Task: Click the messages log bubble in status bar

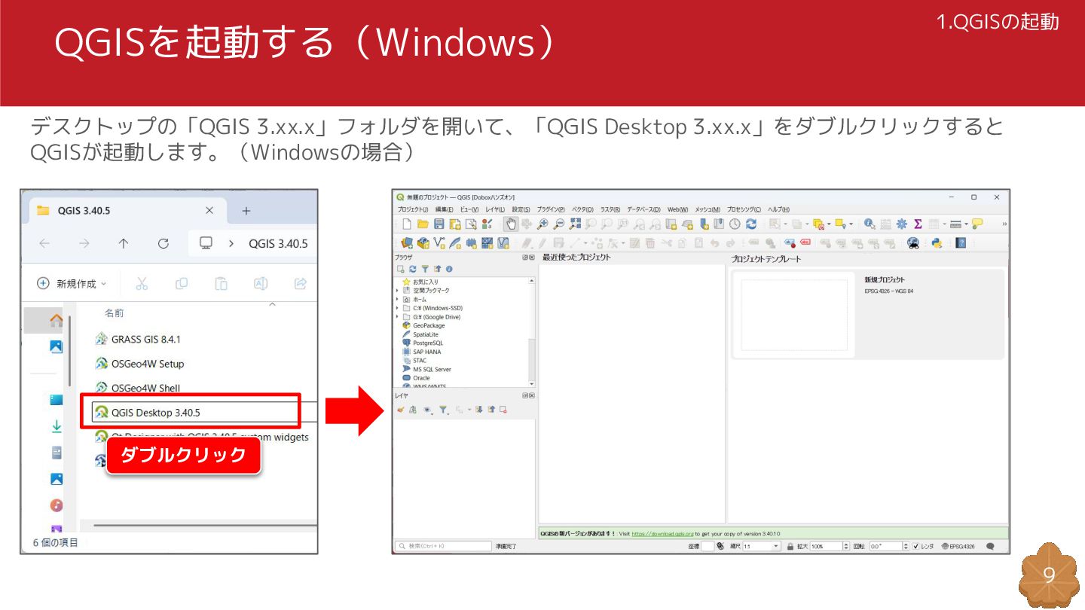Action: [990, 546]
